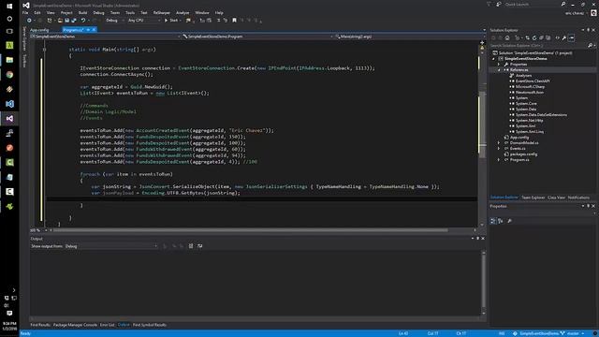Image resolution: width=599 pixels, height=337 pixels.
Task: Expand the DomainModel.cs node
Action: pos(499,143)
